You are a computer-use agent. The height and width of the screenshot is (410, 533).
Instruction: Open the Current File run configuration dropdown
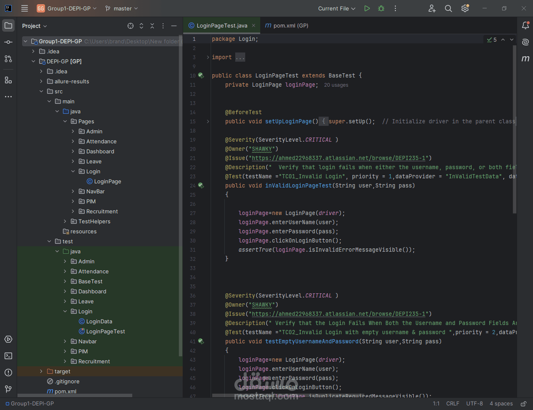coord(337,8)
